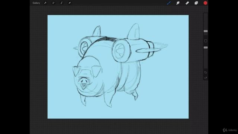Redo the last action
Viewport: 238px width, 134px height.
point(206,78)
